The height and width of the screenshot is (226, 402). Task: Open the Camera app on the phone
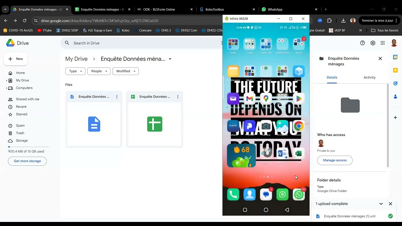click(x=266, y=126)
